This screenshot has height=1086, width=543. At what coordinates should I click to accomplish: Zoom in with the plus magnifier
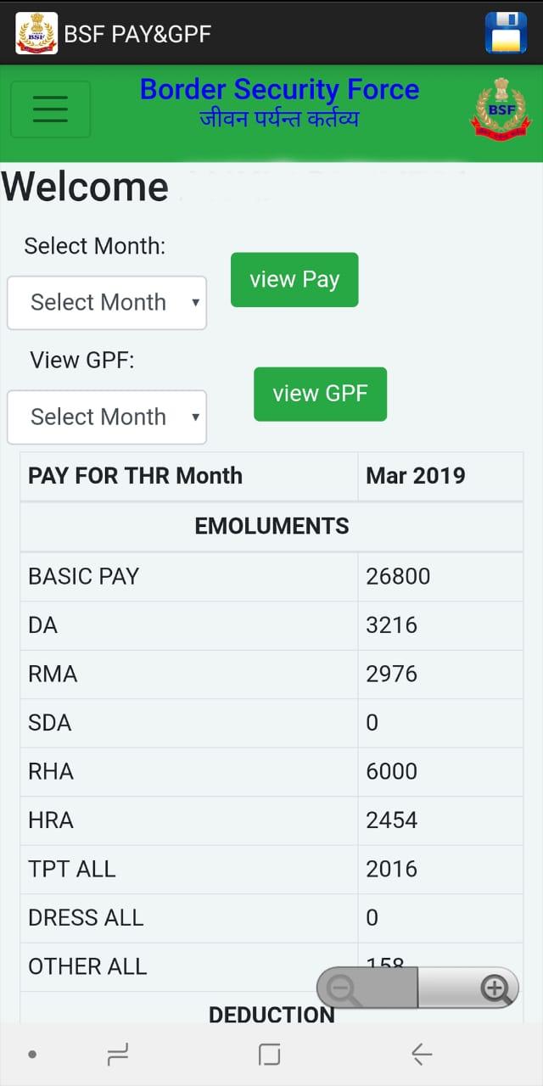pyautogui.click(x=494, y=988)
